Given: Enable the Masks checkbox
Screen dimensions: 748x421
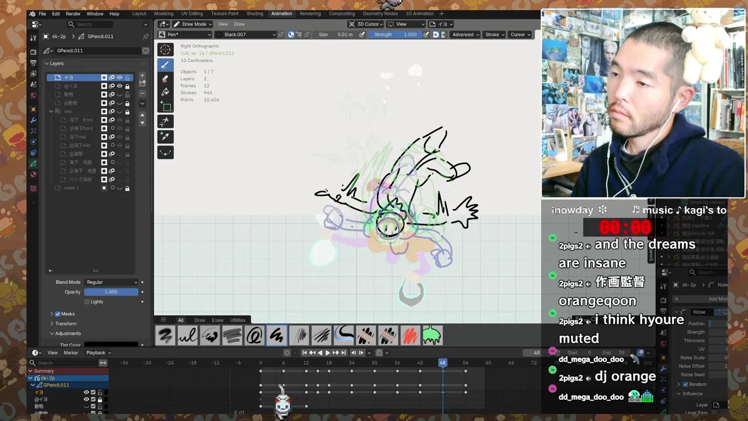Looking at the screenshot, I should coord(57,314).
